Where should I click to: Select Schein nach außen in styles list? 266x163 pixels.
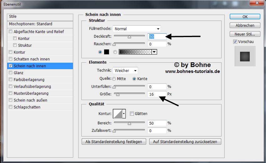tap(30, 100)
